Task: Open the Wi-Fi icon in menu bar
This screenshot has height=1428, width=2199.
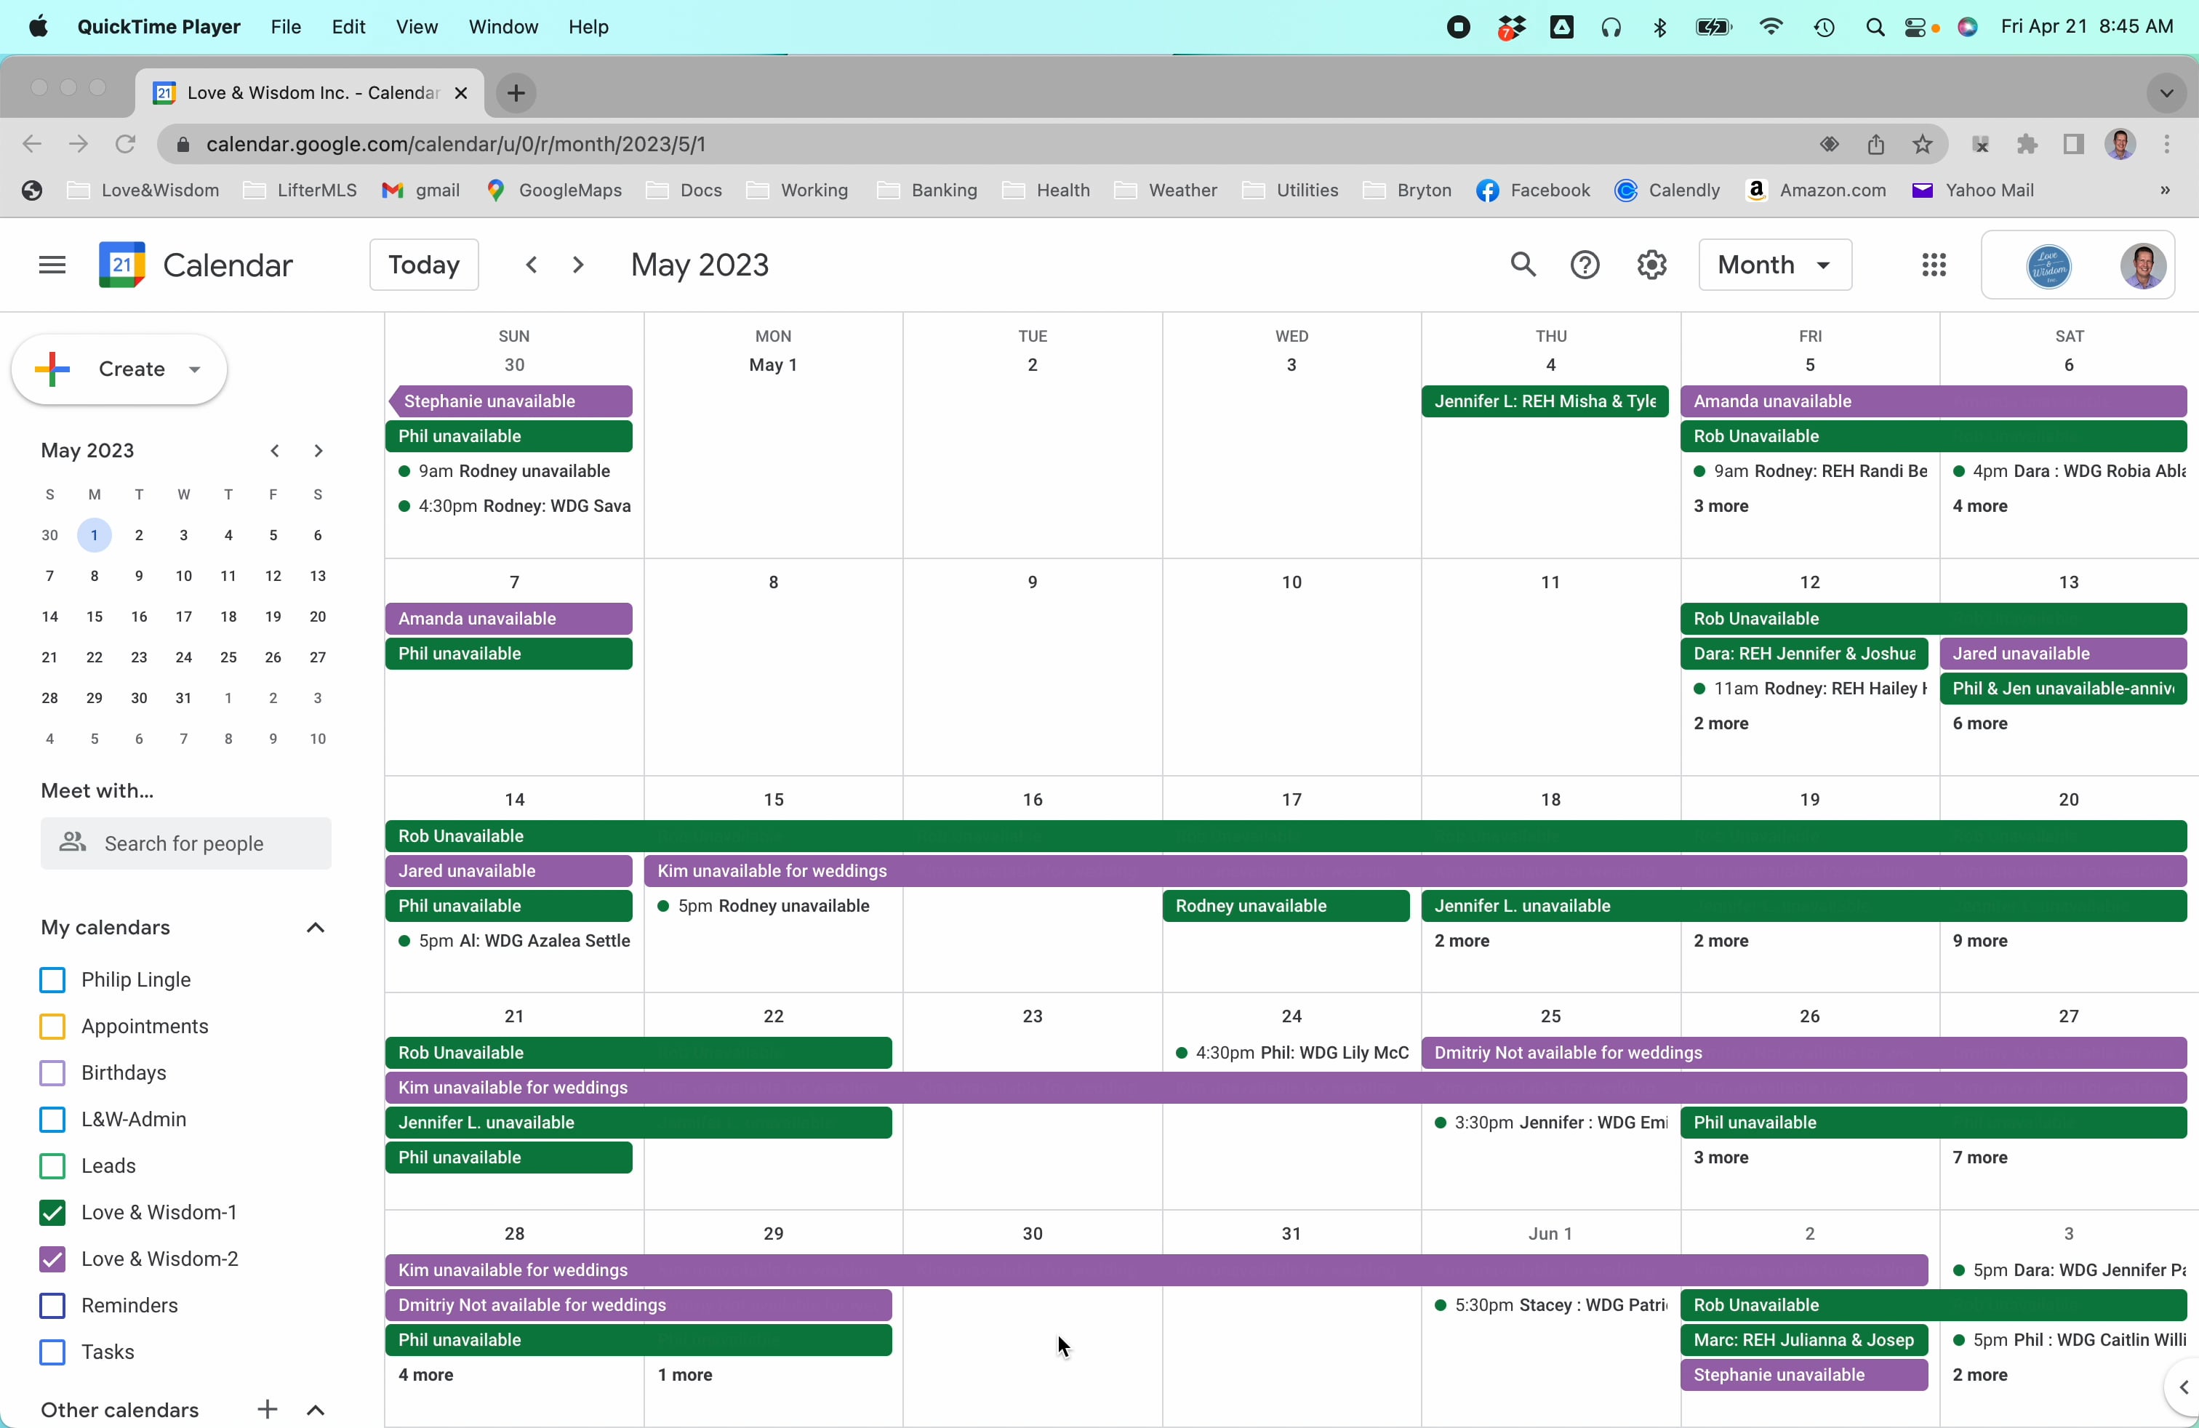Action: tap(1770, 27)
